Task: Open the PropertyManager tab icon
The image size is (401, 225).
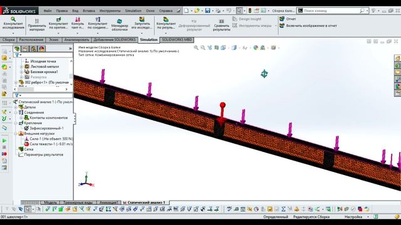Action: 25,49
